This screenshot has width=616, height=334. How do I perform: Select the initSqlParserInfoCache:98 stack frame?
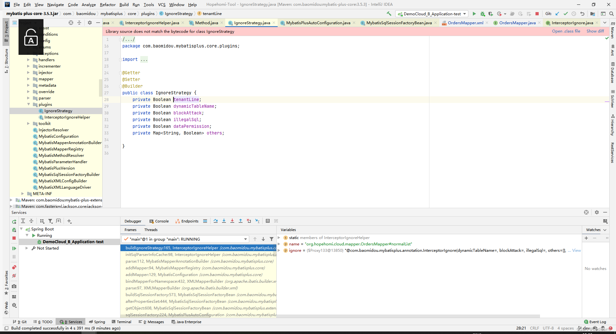click(x=198, y=255)
